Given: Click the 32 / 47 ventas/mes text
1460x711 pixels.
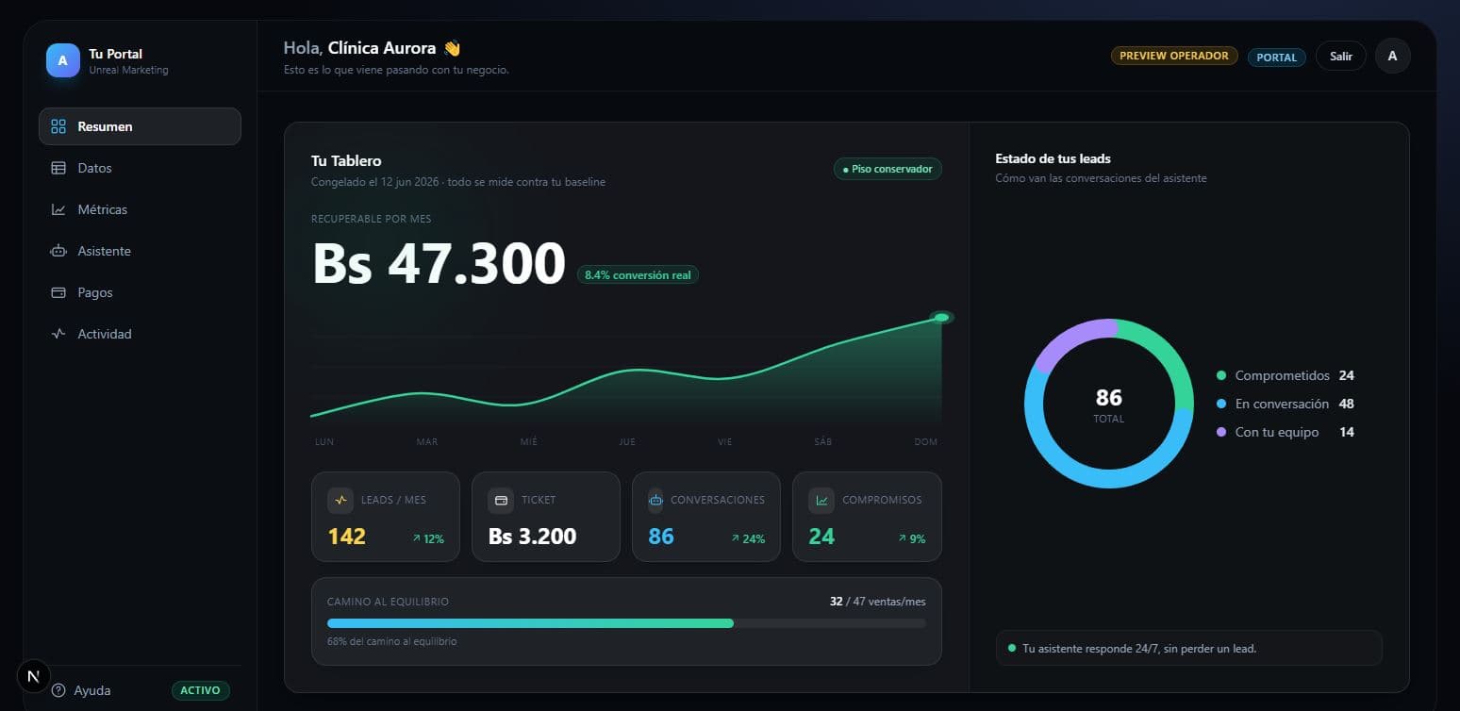Looking at the screenshot, I should (877, 601).
